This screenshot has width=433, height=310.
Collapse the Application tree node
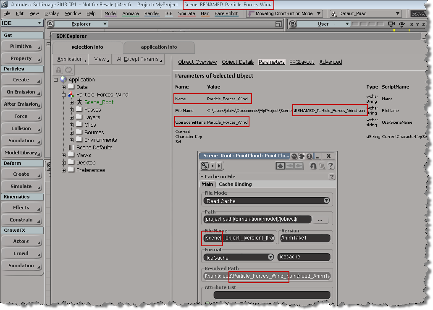pyautogui.click(x=56, y=80)
